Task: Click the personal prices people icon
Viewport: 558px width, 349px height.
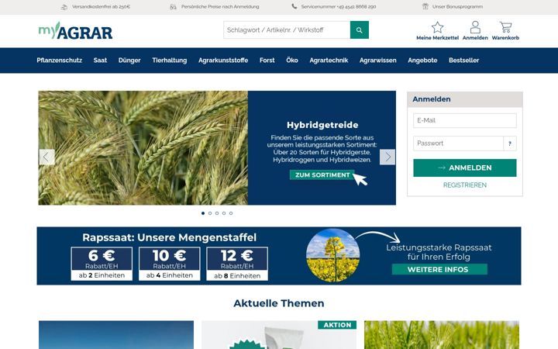Action: [x=173, y=7]
